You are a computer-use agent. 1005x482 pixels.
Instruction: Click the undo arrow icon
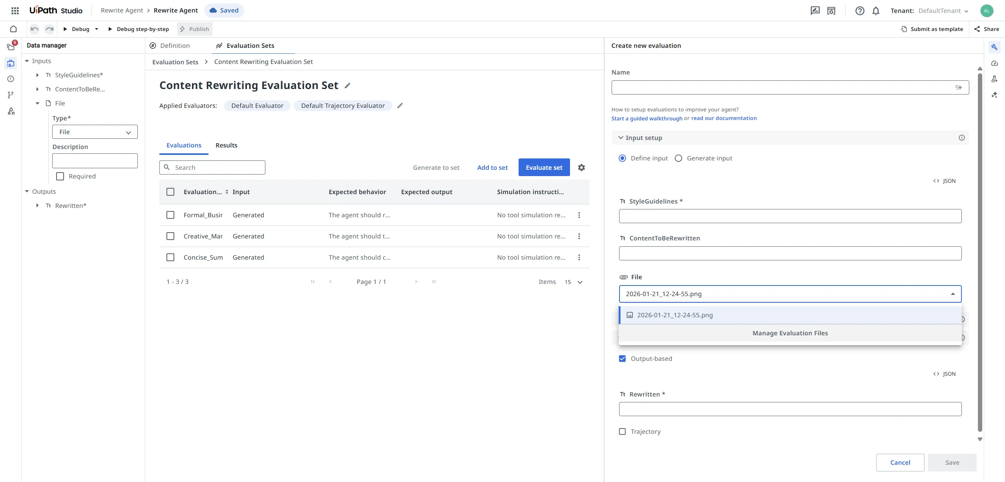click(x=35, y=29)
